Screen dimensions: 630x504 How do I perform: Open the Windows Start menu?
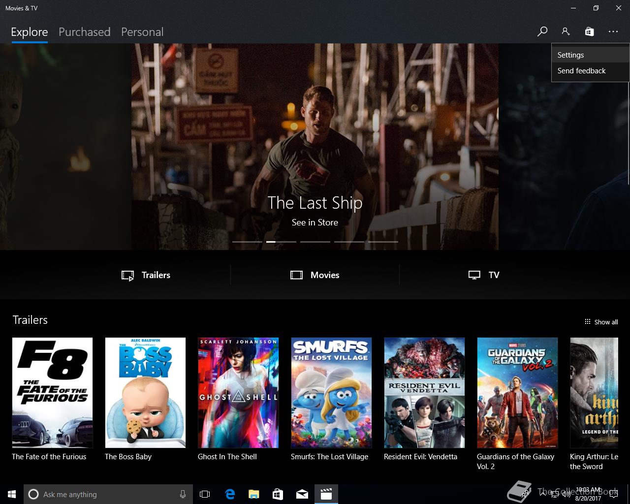tap(12, 494)
